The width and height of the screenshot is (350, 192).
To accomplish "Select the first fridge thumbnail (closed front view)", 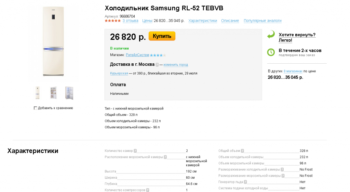I will [37, 93].
